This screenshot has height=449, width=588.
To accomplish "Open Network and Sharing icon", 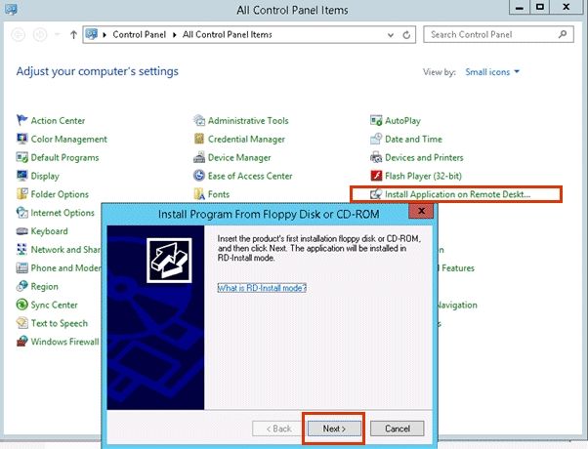I will coord(21,249).
